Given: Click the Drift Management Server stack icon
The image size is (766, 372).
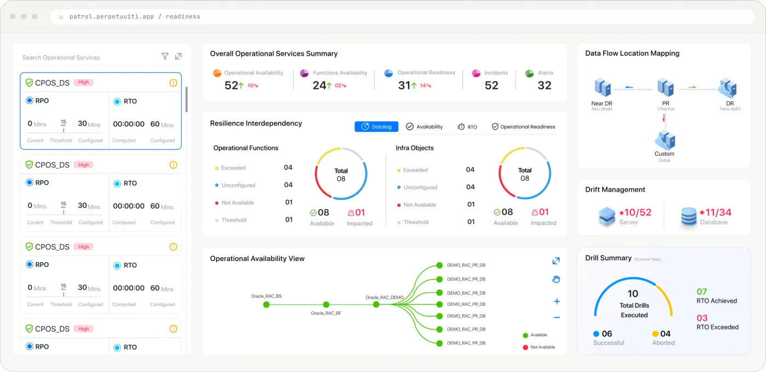Looking at the screenshot, I should tap(607, 217).
